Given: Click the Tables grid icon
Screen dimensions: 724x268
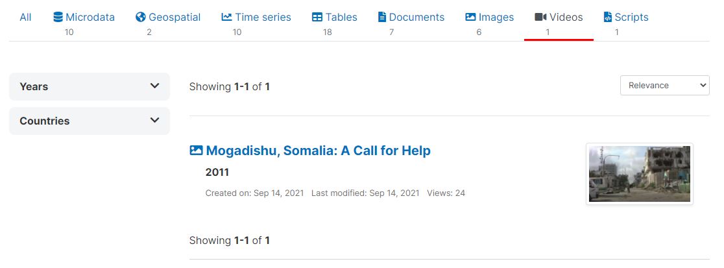Looking at the screenshot, I should [x=317, y=17].
